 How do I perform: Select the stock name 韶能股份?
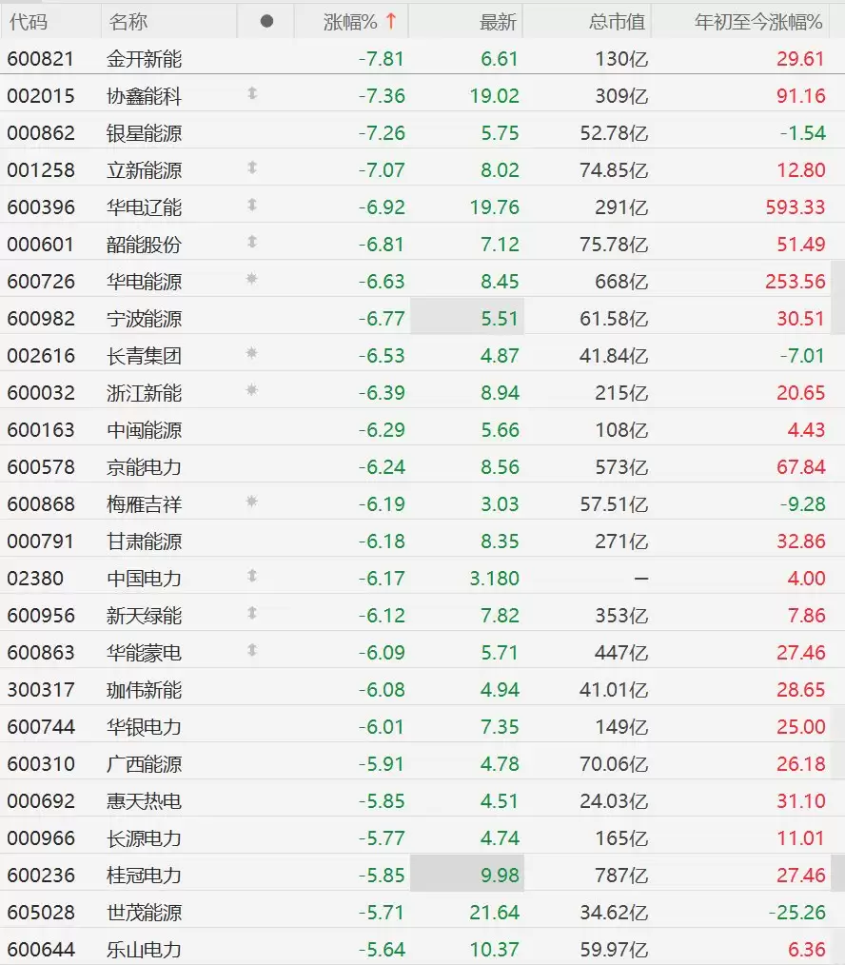[144, 245]
